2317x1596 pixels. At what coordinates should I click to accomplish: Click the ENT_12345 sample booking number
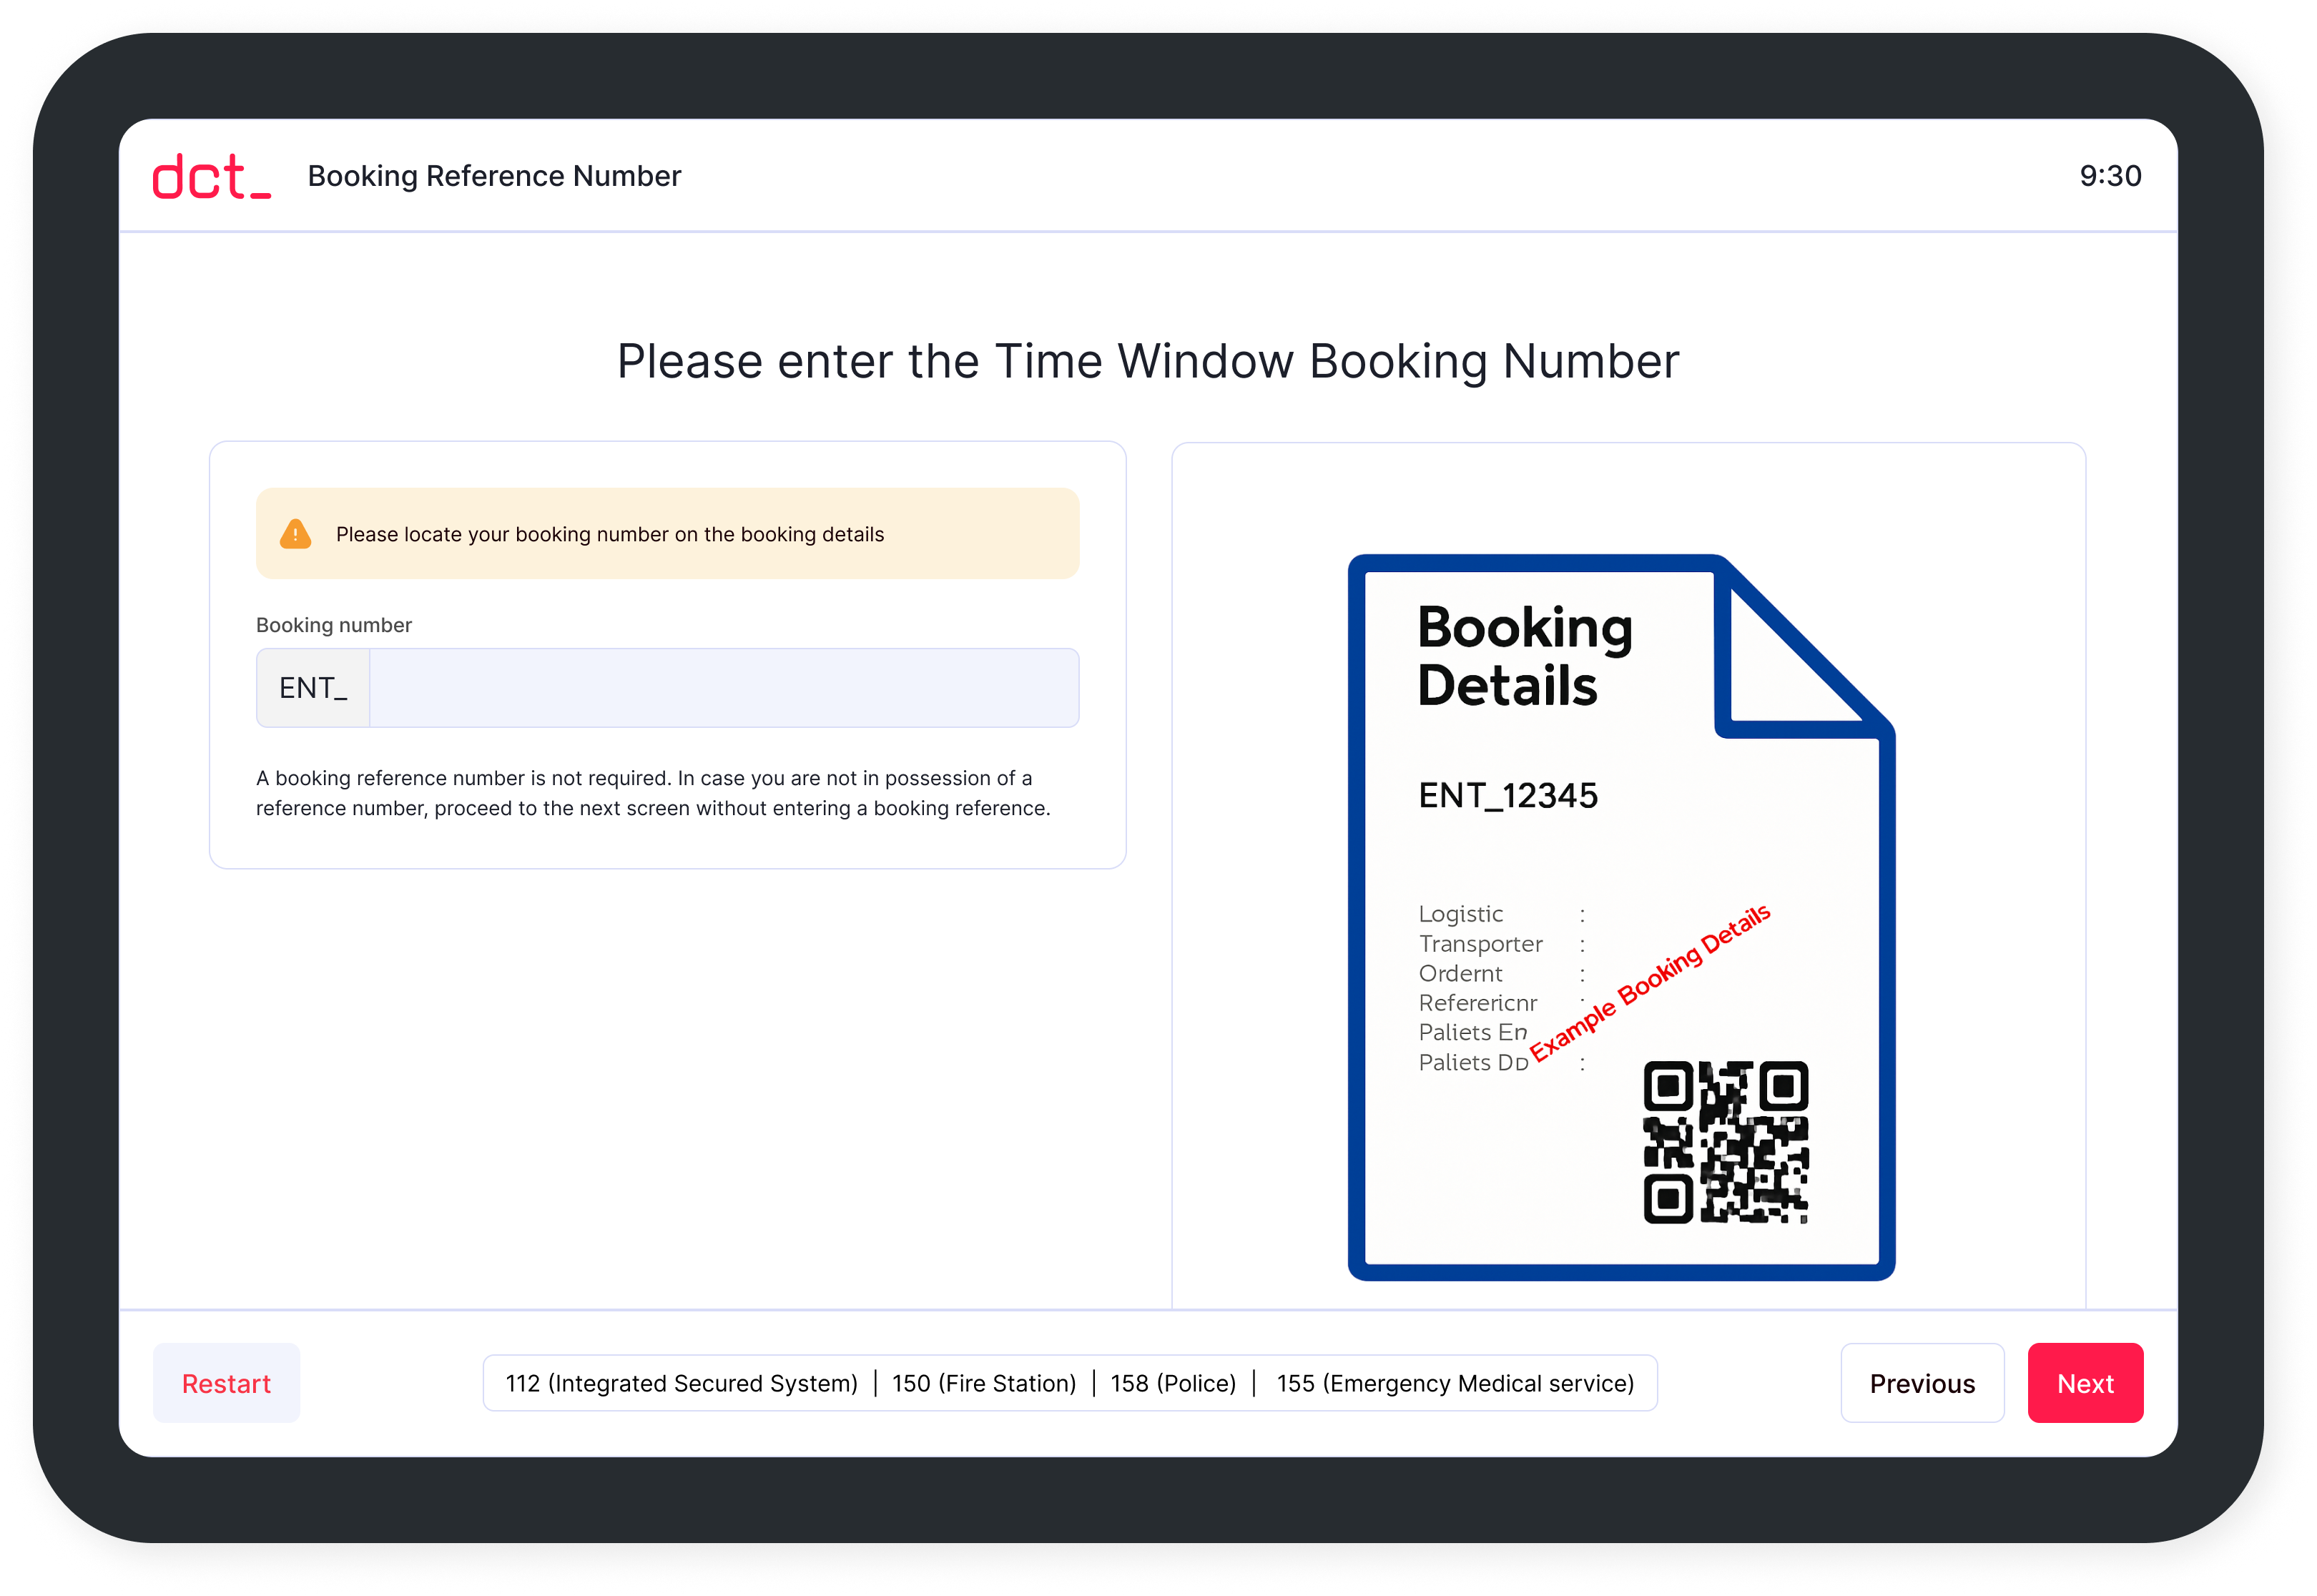click(x=1509, y=796)
